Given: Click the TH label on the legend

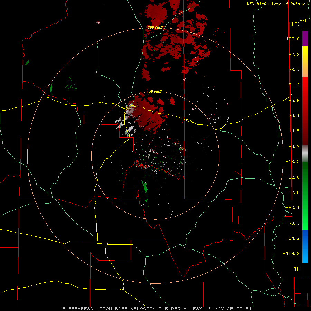Looking at the screenshot, I should point(297,269).
